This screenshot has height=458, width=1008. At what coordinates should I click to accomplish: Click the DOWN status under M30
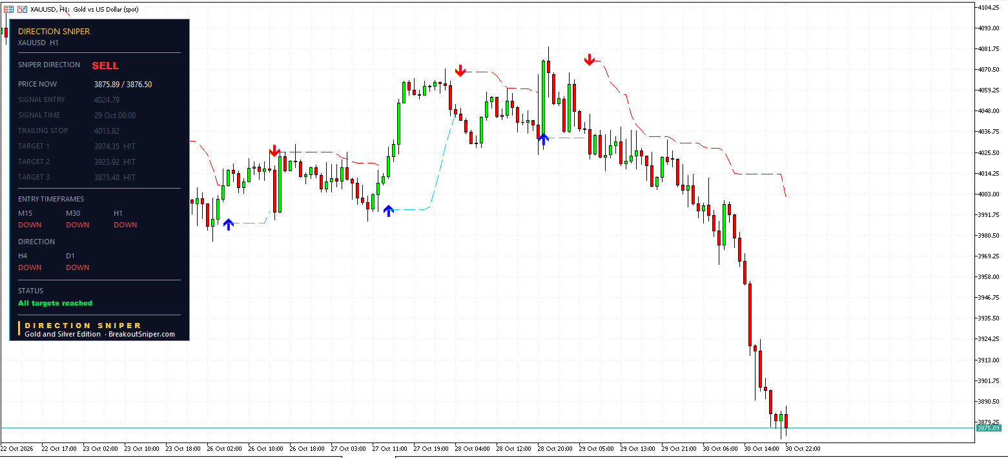click(77, 225)
